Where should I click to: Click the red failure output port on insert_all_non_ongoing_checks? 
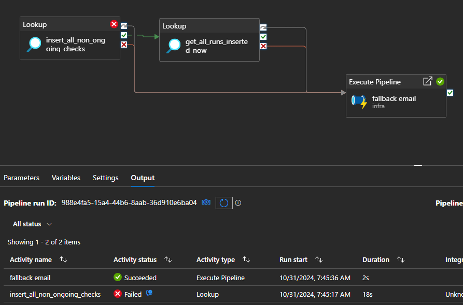(x=123, y=45)
